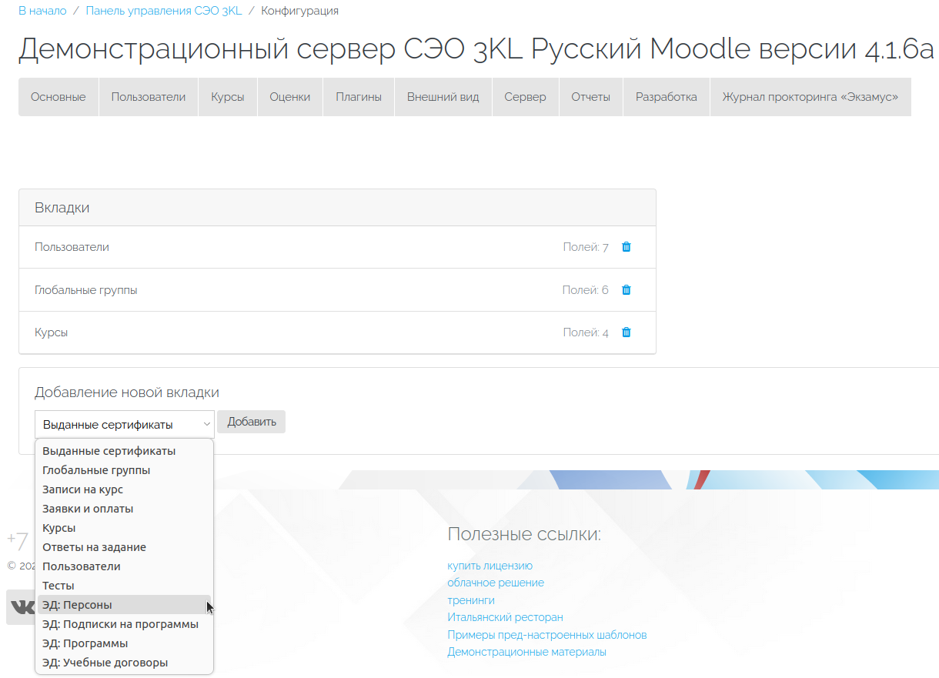The image size is (939, 678).
Task: Select Тесты option in the list
Action: point(124,586)
